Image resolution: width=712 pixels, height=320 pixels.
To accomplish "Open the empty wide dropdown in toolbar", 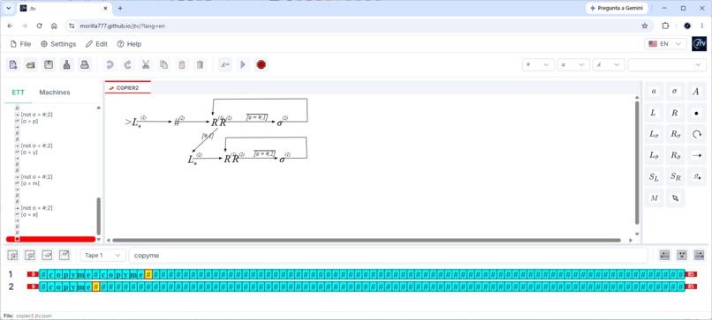I will (667, 65).
